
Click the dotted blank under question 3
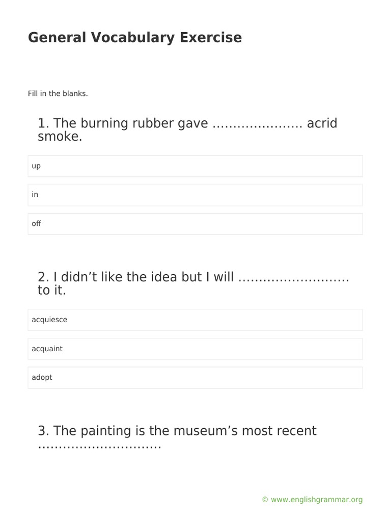(100, 445)
